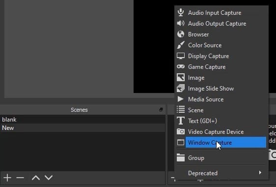The image size is (276, 187).
Task: Click the stacked pictures icon for Slide Show
Action: (x=181, y=88)
